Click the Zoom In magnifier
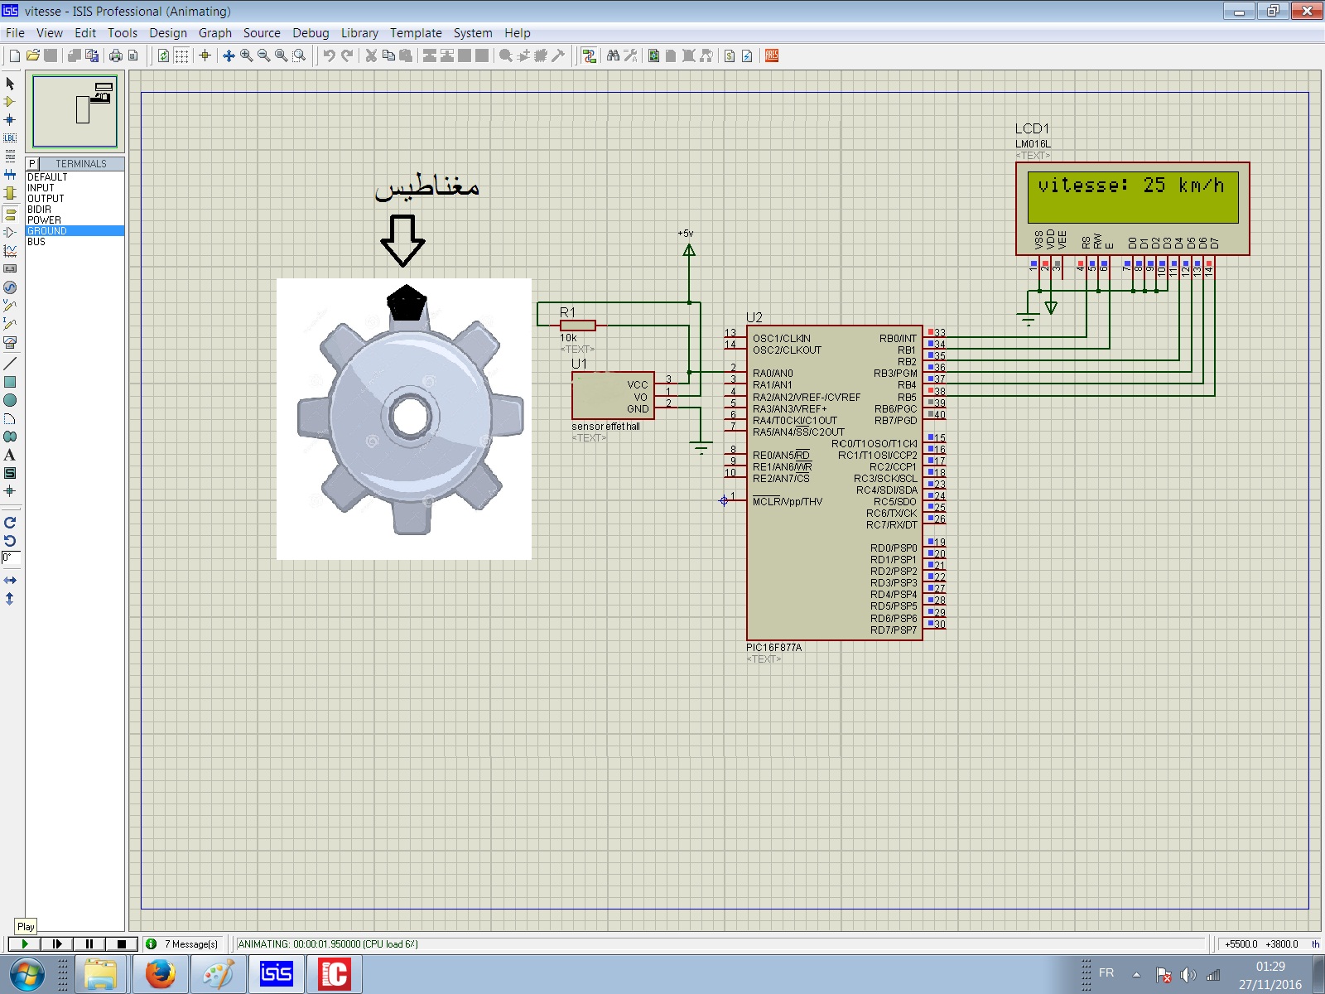This screenshot has width=1325, height=994. [x=247, y=56]
